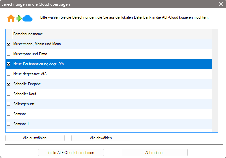Click In die ALF-Cloud übernehmen
Image resolution: width=226 pixels, height=158 pixels.
[x=71, y=153]
